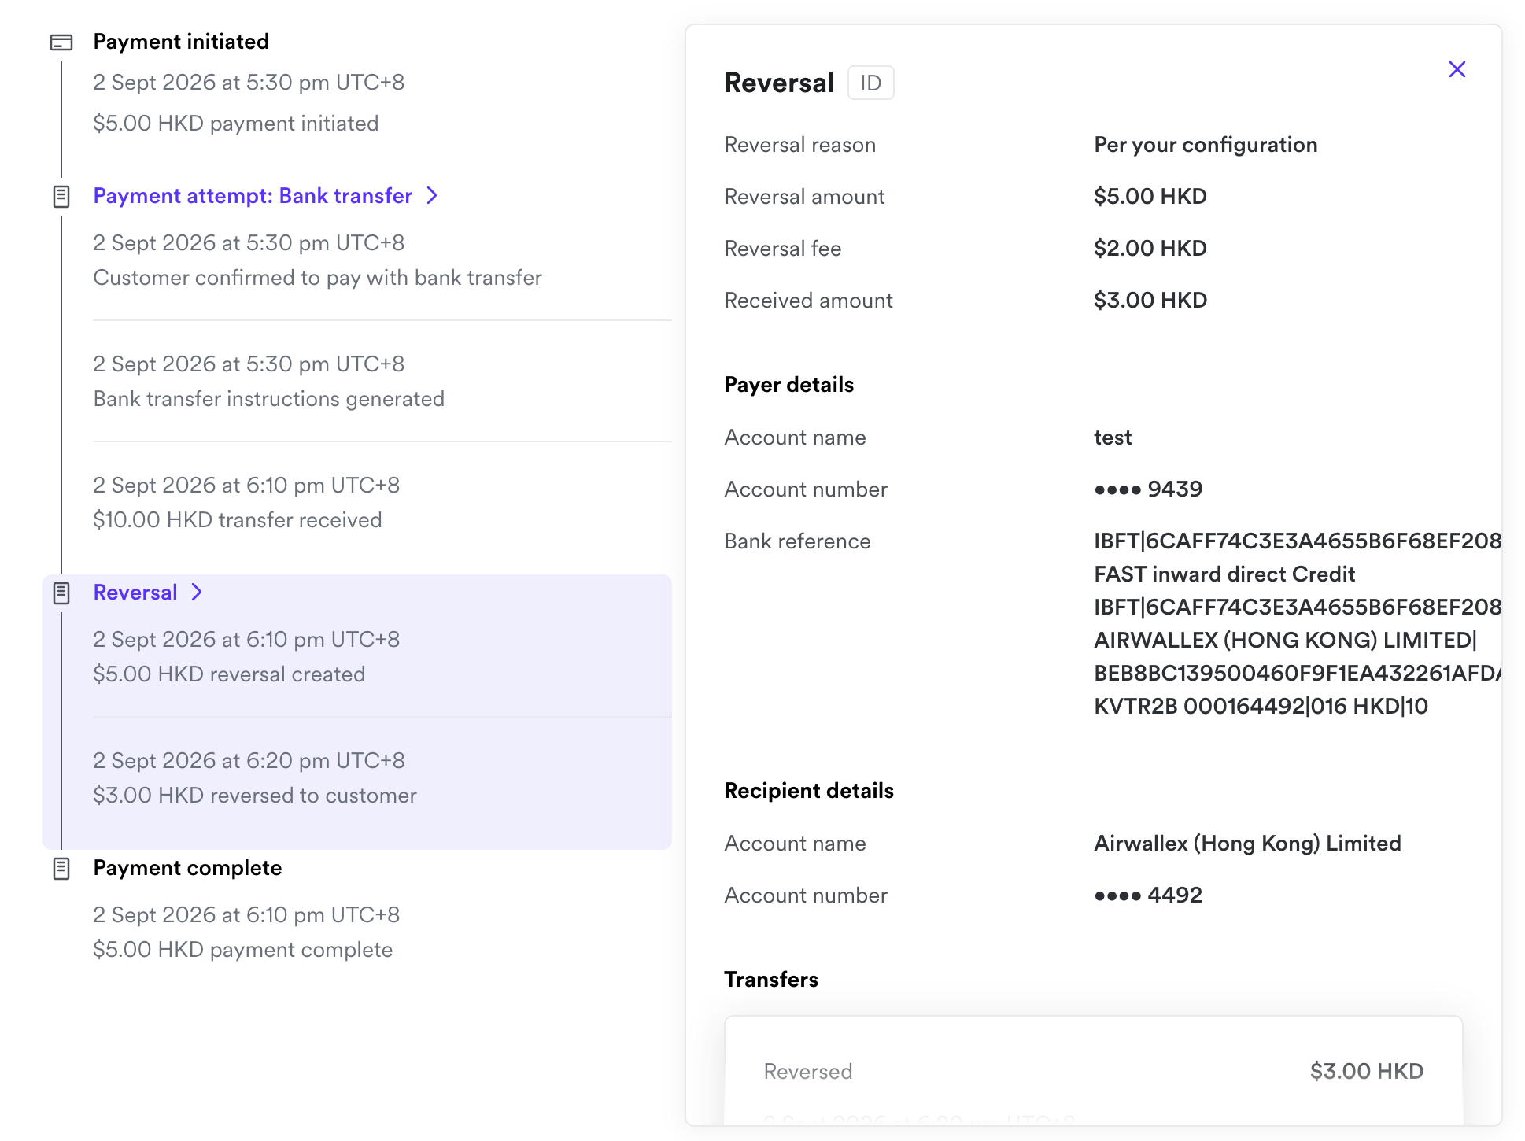
Task: Select the Payer details heading
Action: (x=788, y=385)
